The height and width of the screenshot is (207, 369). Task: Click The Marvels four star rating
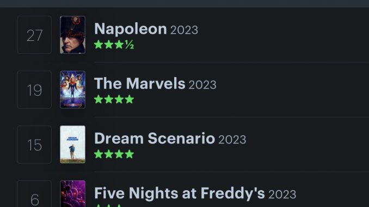[x=114, y=99]
